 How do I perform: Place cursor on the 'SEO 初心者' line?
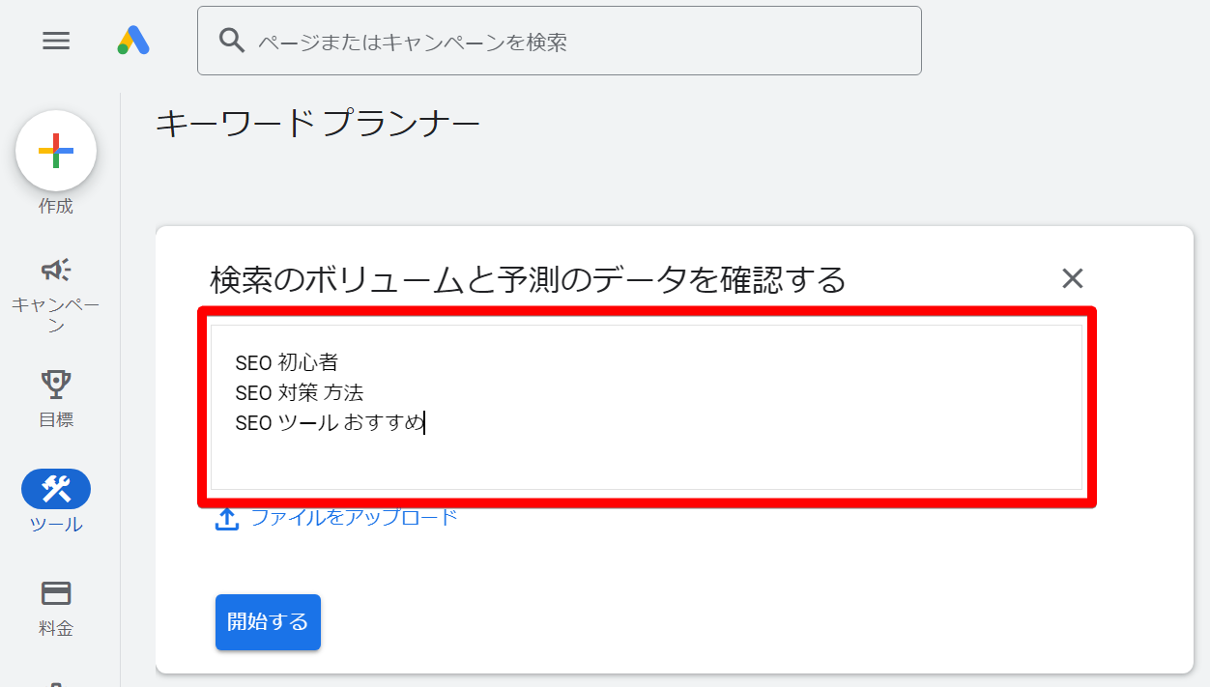click(x=287, y=362)
